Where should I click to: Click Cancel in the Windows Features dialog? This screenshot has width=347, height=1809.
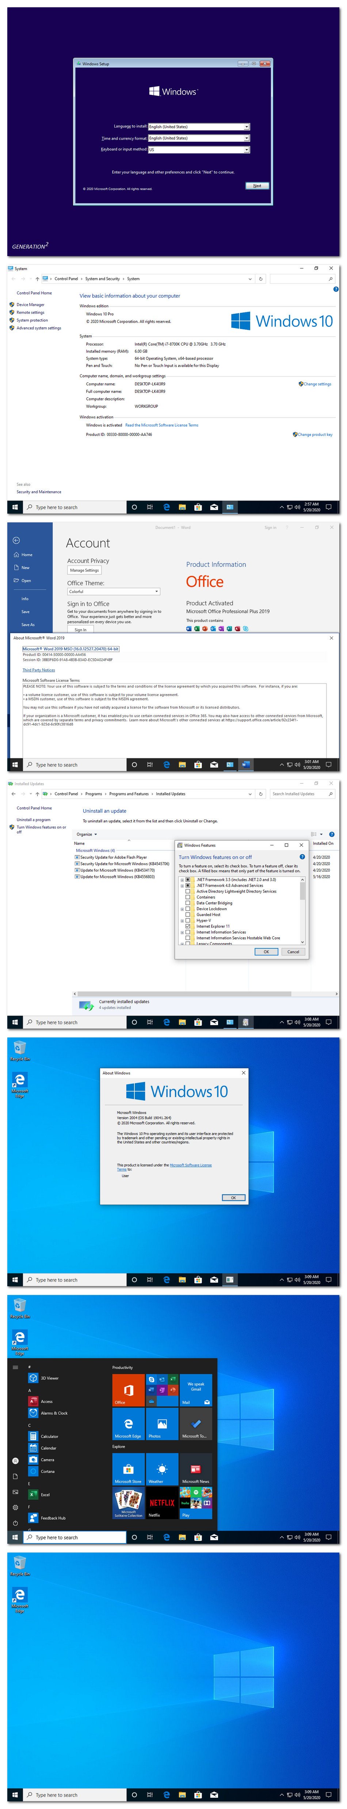pos(294,952)
